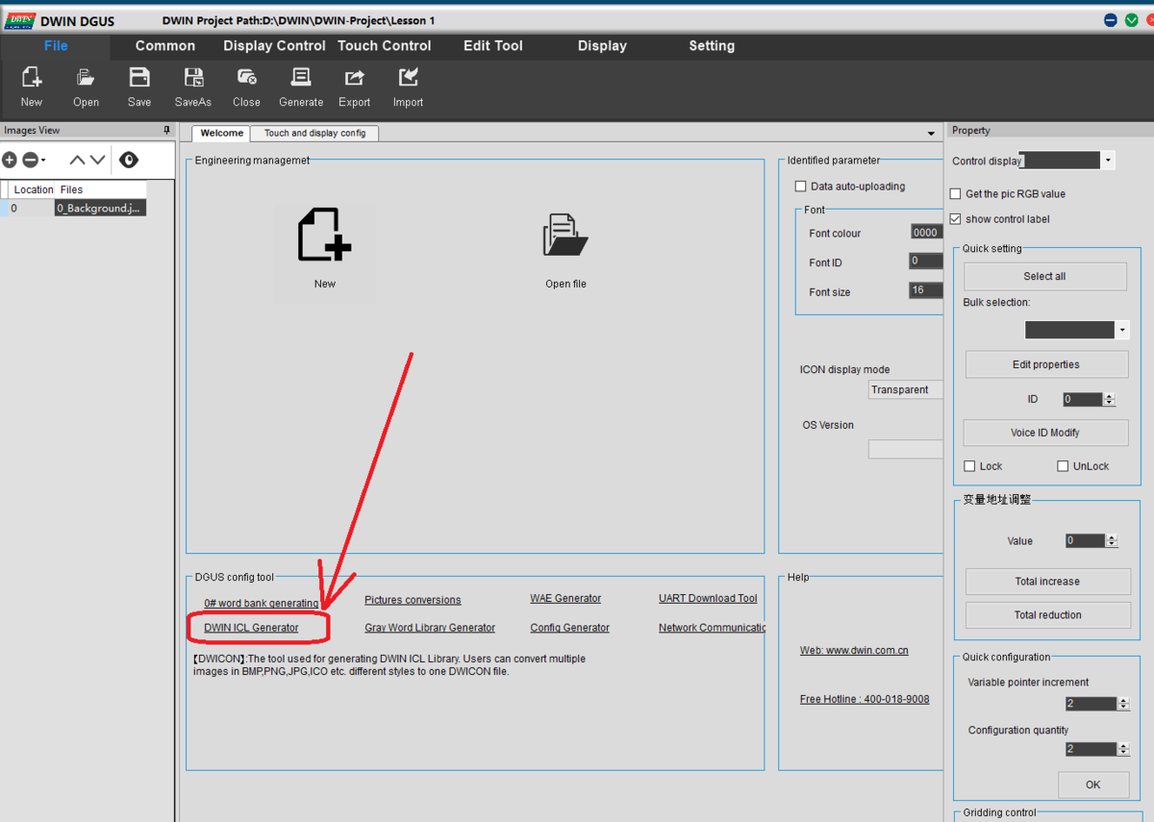Image resolution: width=1154 pixels, height=822 pixels.
Task: Pin the Images View panel
Action: (x=166, y=131)
